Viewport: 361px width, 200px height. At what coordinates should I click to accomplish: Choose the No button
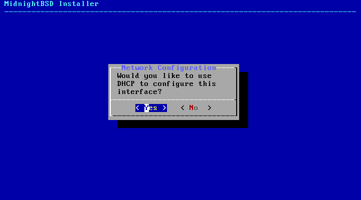tap(196, 108)
